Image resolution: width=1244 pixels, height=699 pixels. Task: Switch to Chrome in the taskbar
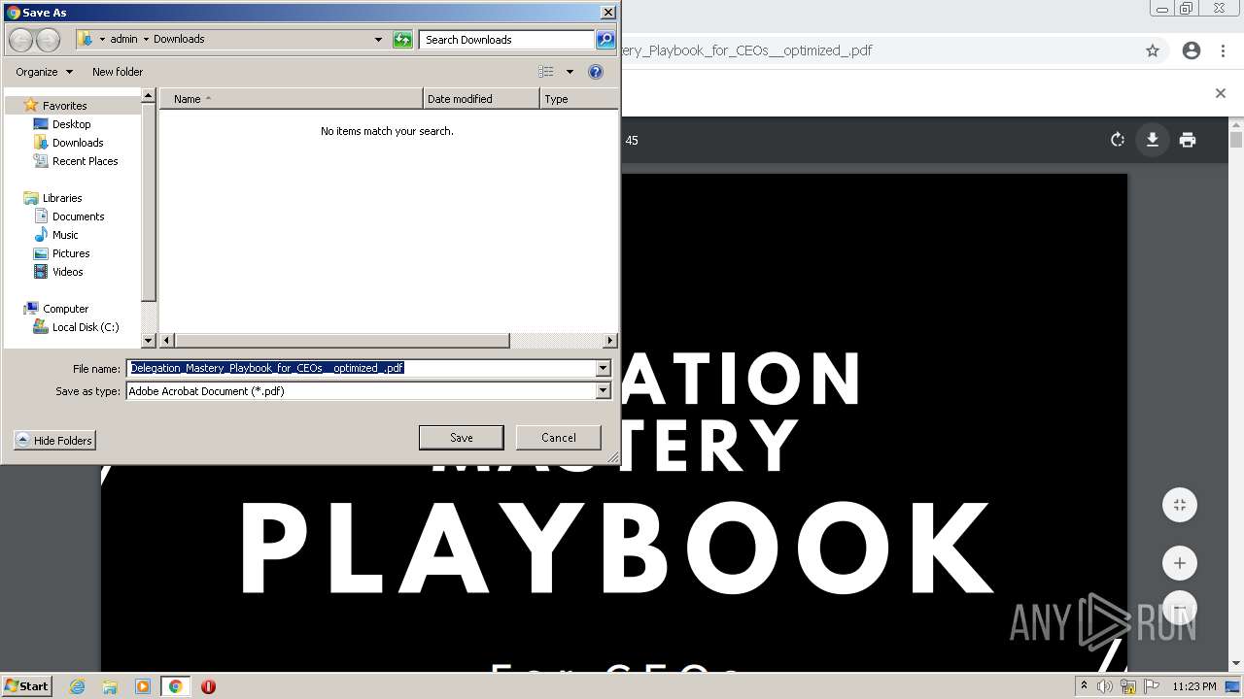tap(175, 686)
